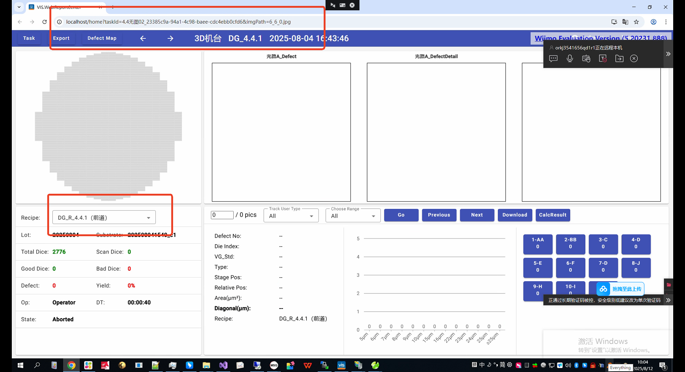Select the 1-AA defect category button
This screenshot has height=372, width=685.
[537, 243]
